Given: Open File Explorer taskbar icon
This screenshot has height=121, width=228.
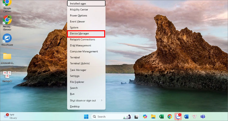Looking at the screenshot, I should 153,116.
